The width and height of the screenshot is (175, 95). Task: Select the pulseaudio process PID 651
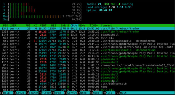(88, 41)
